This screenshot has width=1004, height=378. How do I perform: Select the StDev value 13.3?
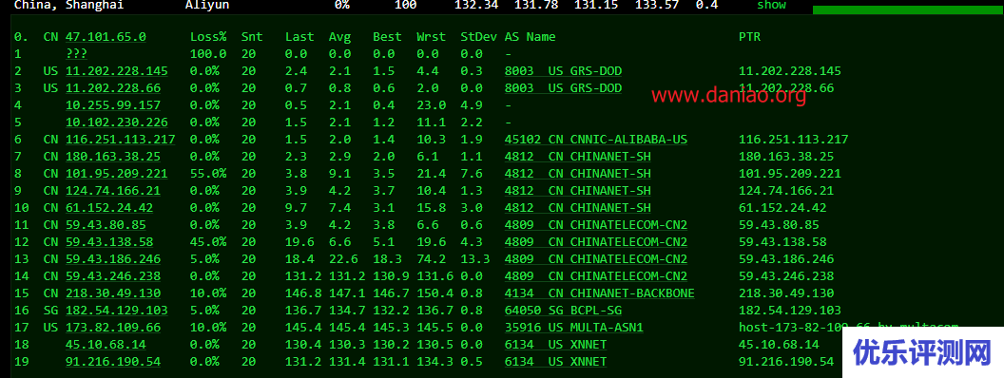click(475, 259)
